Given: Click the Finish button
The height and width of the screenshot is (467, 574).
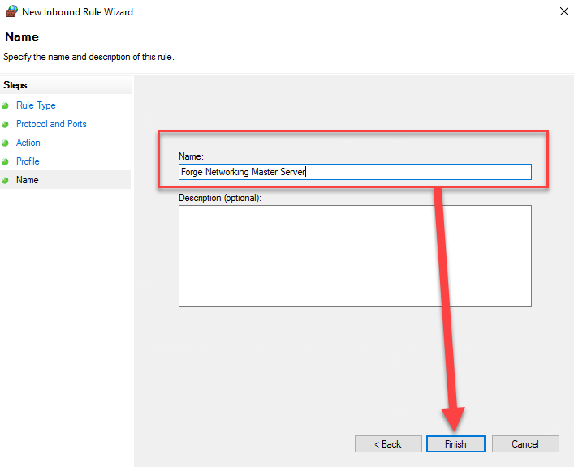Looking at the screenshot, I should (x=455, y=444).
